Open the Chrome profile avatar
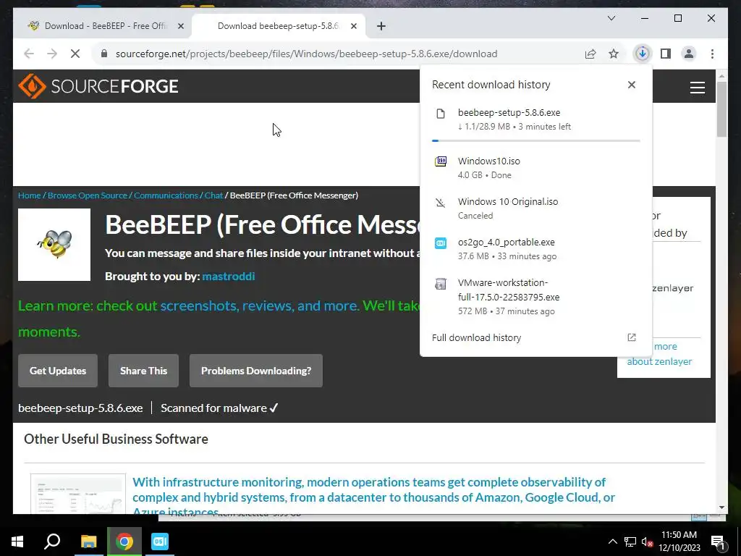This screenshot has width=741, height=556. pyautogui.click(x=689, y=54)
